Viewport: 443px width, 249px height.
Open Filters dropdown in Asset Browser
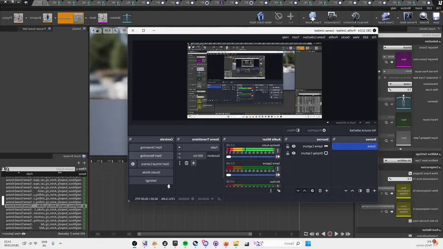click(81, 169)
